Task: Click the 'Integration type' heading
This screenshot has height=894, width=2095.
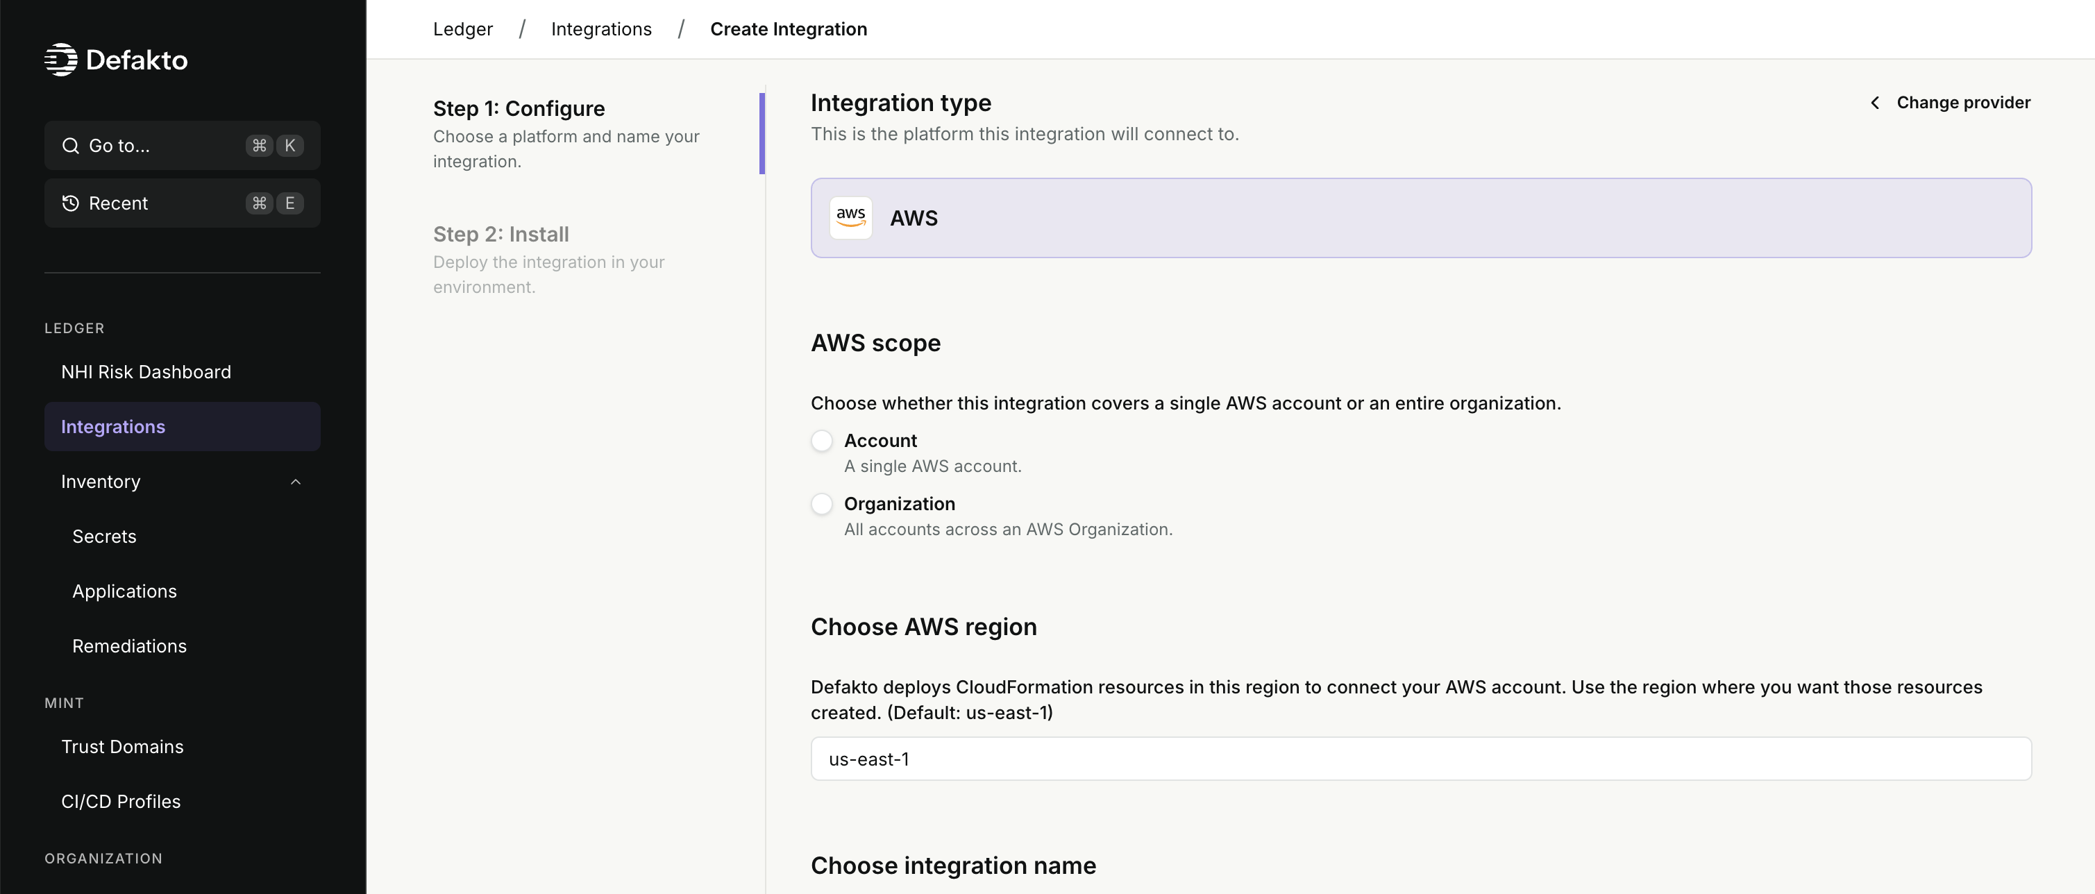Action: (x=900, y=103)
